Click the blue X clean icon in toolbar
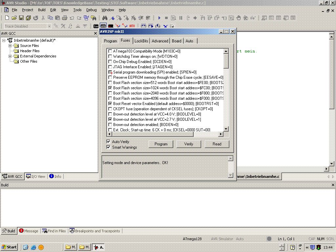 coord(165,26)
